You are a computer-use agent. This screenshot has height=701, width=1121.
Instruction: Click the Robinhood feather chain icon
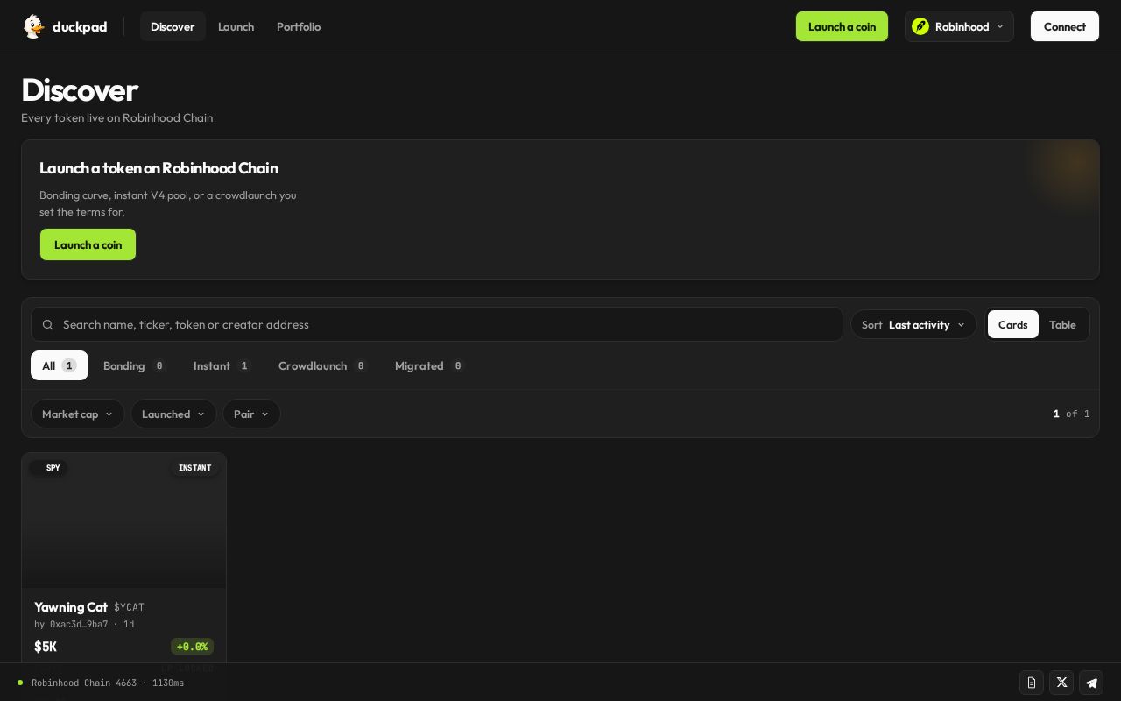tap(920, 26)
